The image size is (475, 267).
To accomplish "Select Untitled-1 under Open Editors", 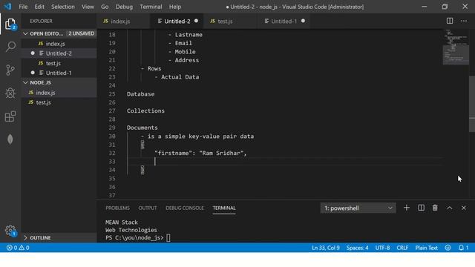I will tap(59, 73).
